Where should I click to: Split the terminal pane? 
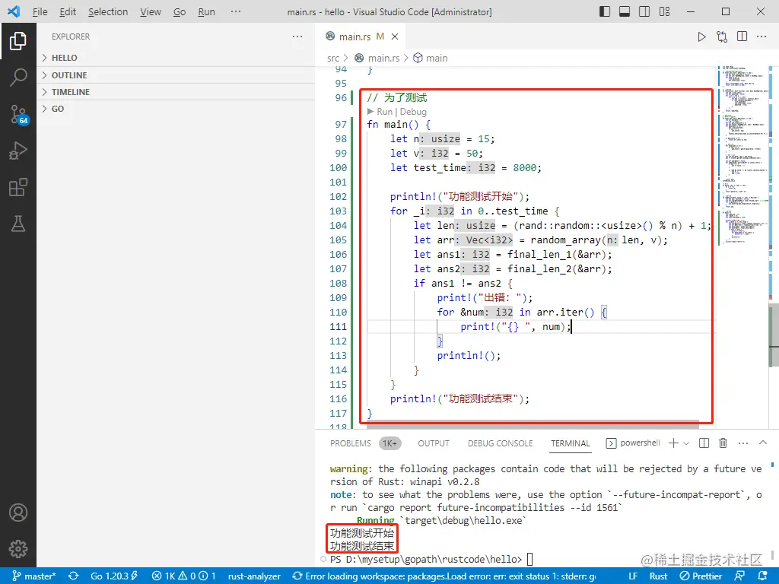pos(704,443)
